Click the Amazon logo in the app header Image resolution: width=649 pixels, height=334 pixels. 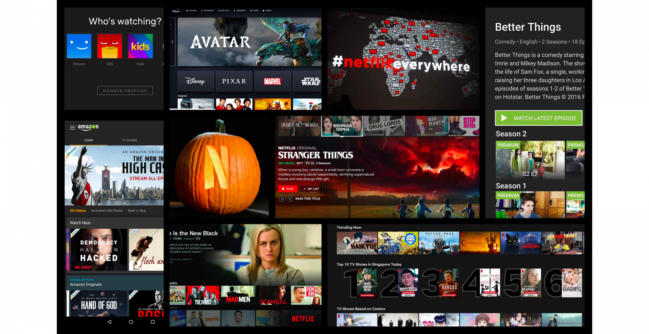tap(88, 127)
